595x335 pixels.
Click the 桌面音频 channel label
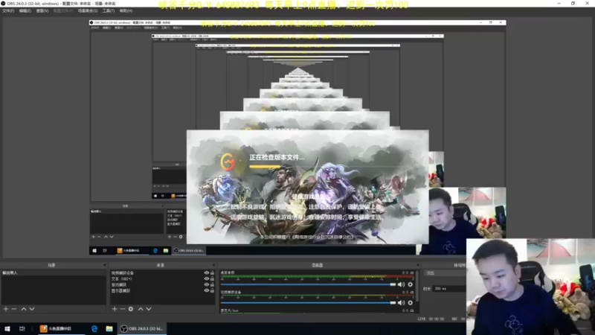coord(228,272)
